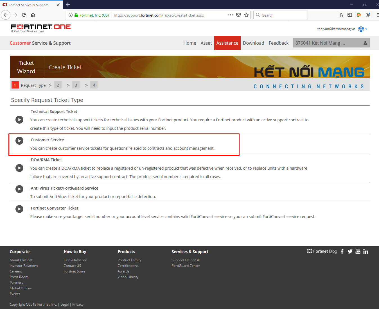
Task: Open FortiGuard Center footer link
Action: [x=186, y=266]
